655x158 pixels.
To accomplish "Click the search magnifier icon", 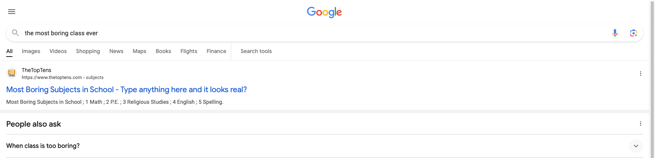I will pos(16,33).
